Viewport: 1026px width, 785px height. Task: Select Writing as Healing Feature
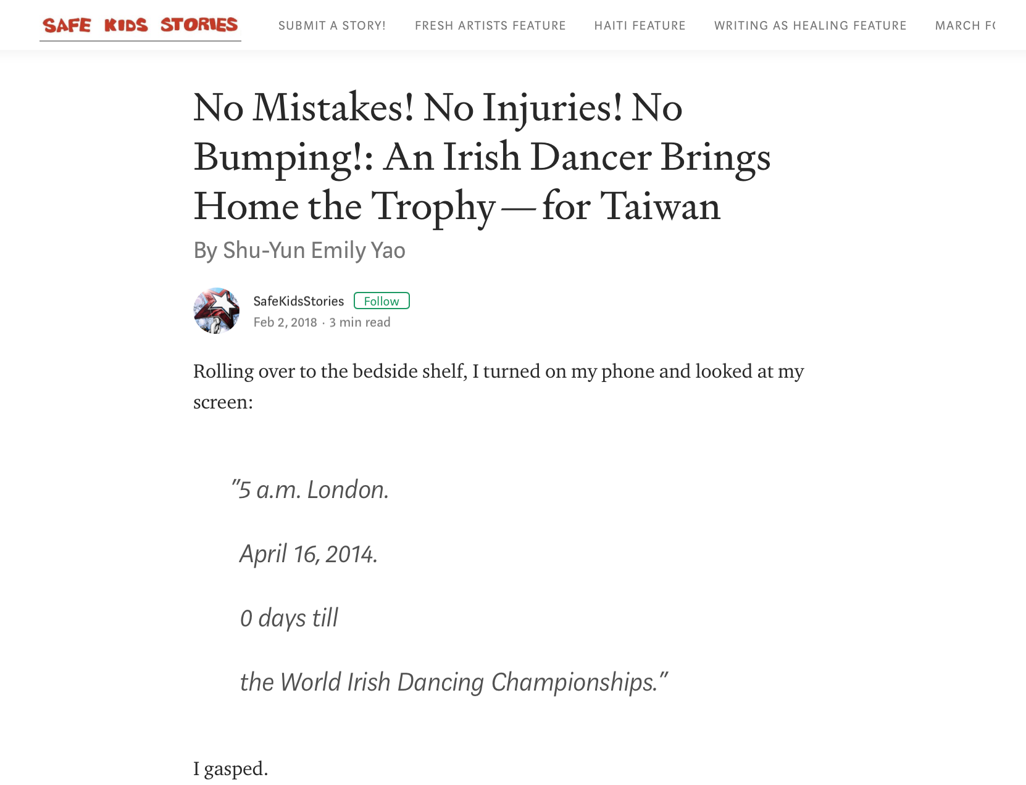[x=810, y=25]
